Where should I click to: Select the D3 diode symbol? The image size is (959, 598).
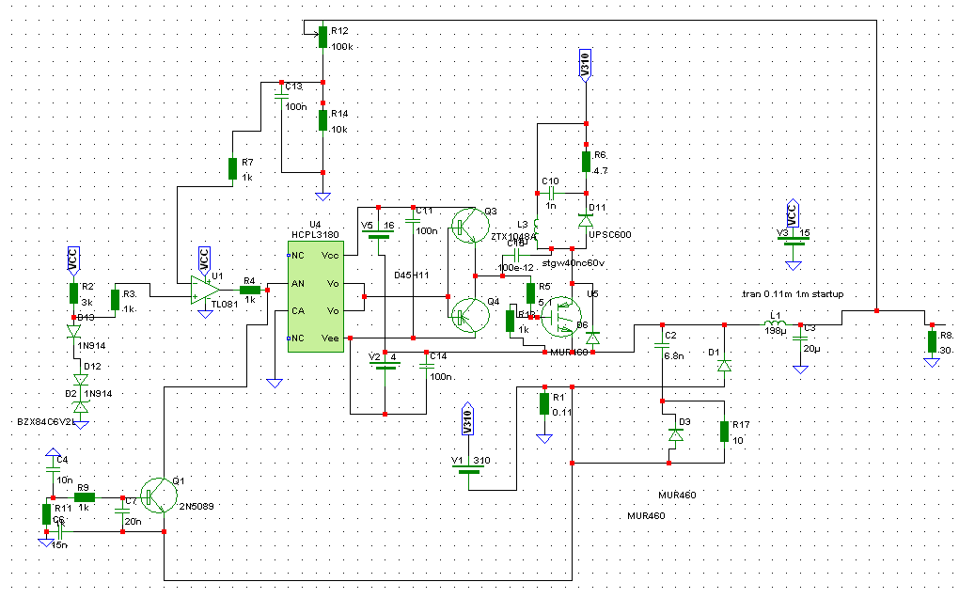tap(675, 435)
